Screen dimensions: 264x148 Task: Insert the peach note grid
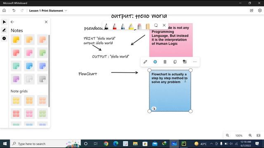(x=42, y=100)
